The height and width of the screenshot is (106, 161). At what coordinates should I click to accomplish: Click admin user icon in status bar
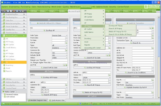coord(91,104)
